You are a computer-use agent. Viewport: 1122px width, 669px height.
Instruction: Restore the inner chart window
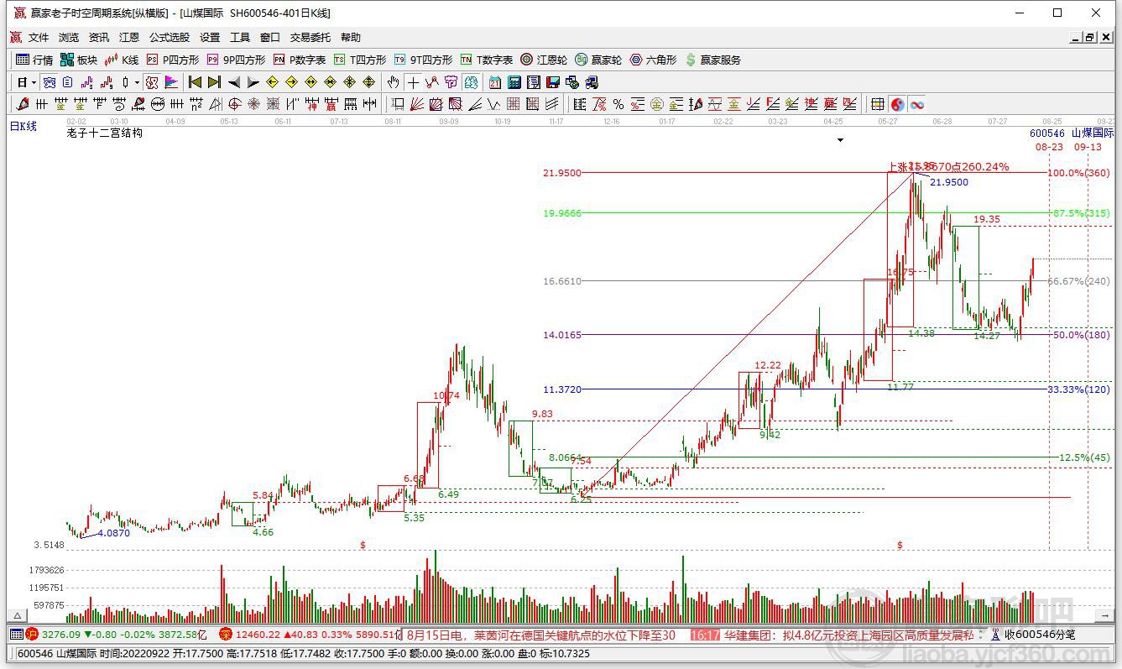coord(1090,38)
